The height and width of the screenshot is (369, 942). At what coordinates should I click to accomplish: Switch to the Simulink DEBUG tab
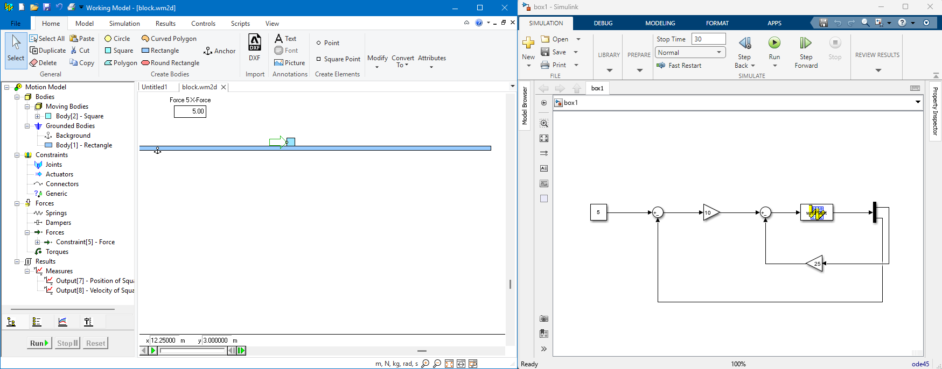tap(603, 23)
